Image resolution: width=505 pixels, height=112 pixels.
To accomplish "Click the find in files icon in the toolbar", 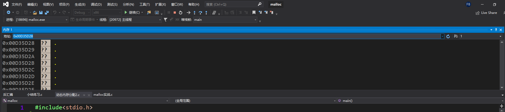I will pos(149,13).
